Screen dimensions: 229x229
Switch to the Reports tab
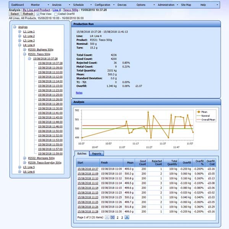pos(96,154)
